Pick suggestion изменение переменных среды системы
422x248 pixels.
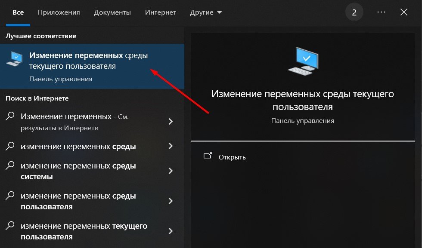click(92, 171)
